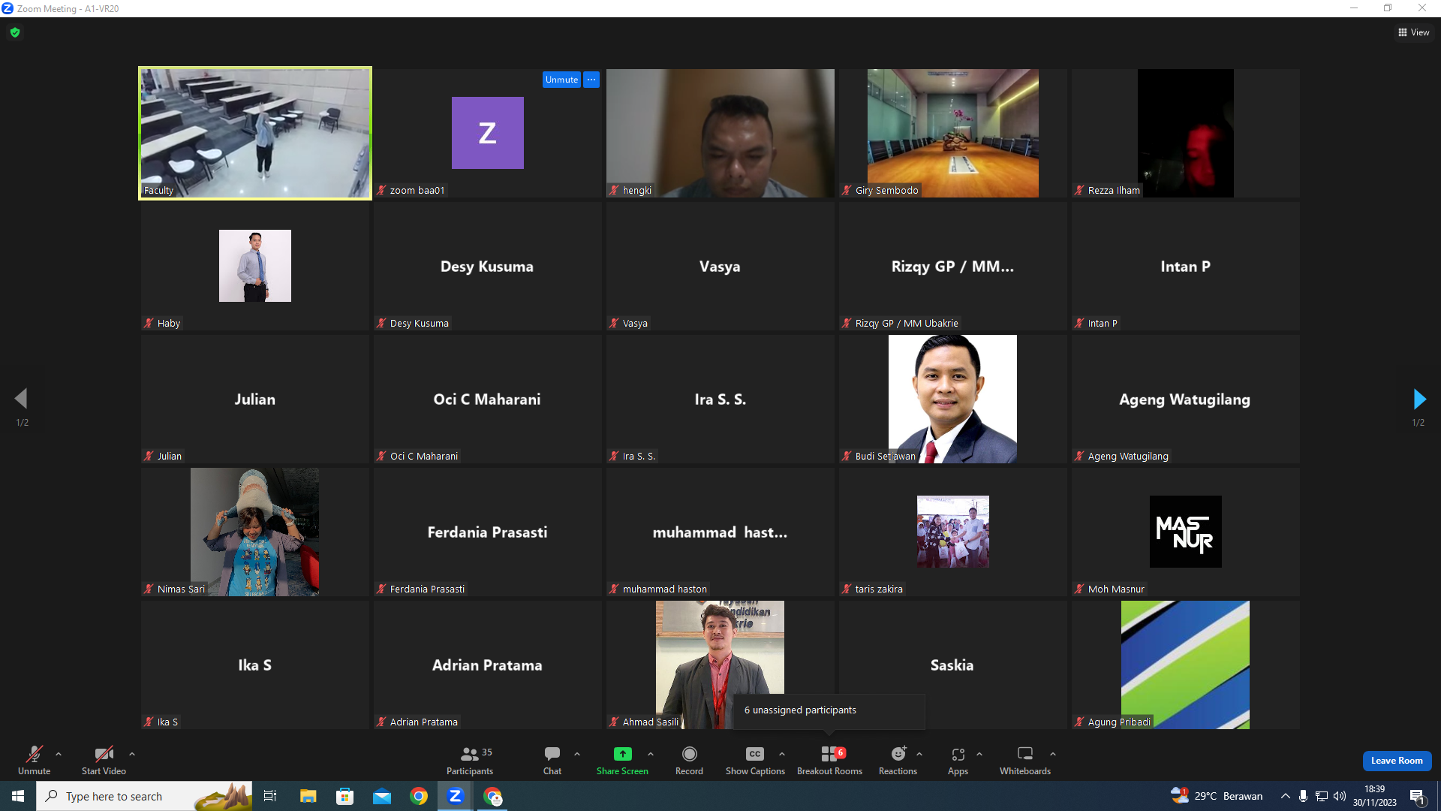Image resolution: width=1441 pixels, height=811 pixels.
Task: Click the Desy Kusuma participant tile
Action: point(488,266)
